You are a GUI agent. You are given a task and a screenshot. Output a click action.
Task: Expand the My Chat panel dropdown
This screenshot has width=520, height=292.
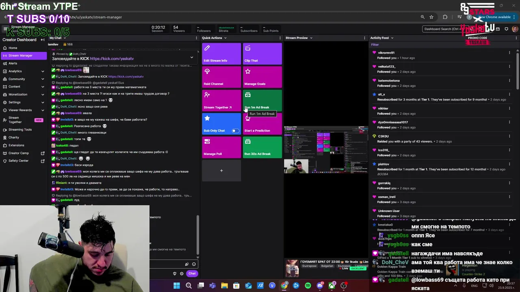click(65, 38)
